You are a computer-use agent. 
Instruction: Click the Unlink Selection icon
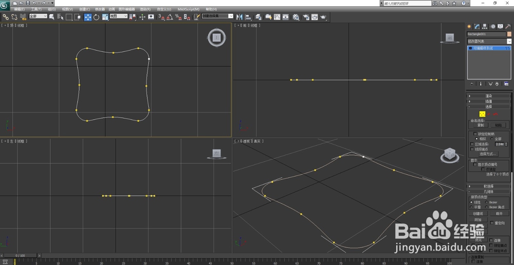[x=14, y=17]
